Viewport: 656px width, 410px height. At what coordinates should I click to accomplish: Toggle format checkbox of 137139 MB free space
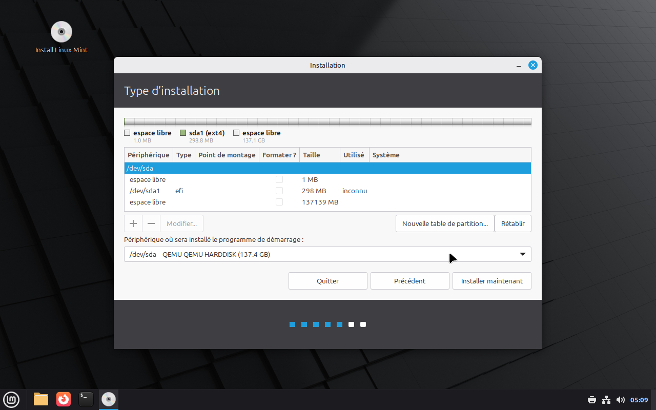click(x=279, y=202)
